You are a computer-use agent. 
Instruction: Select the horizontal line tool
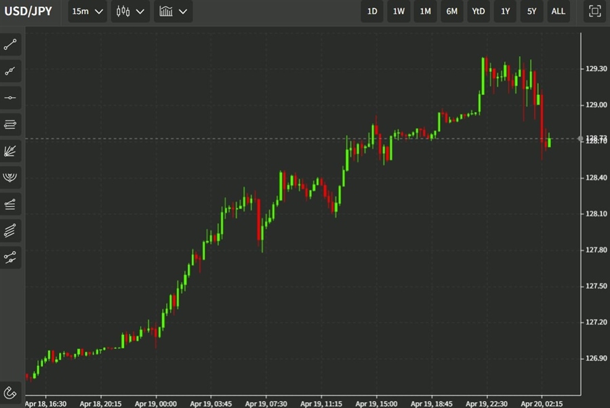(x=10, y=98)
